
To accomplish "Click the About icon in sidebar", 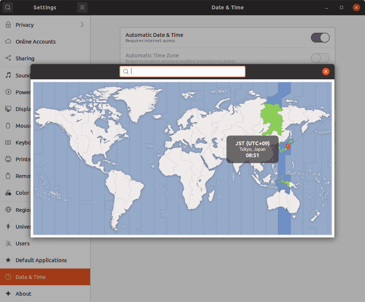I will [8, 294].
